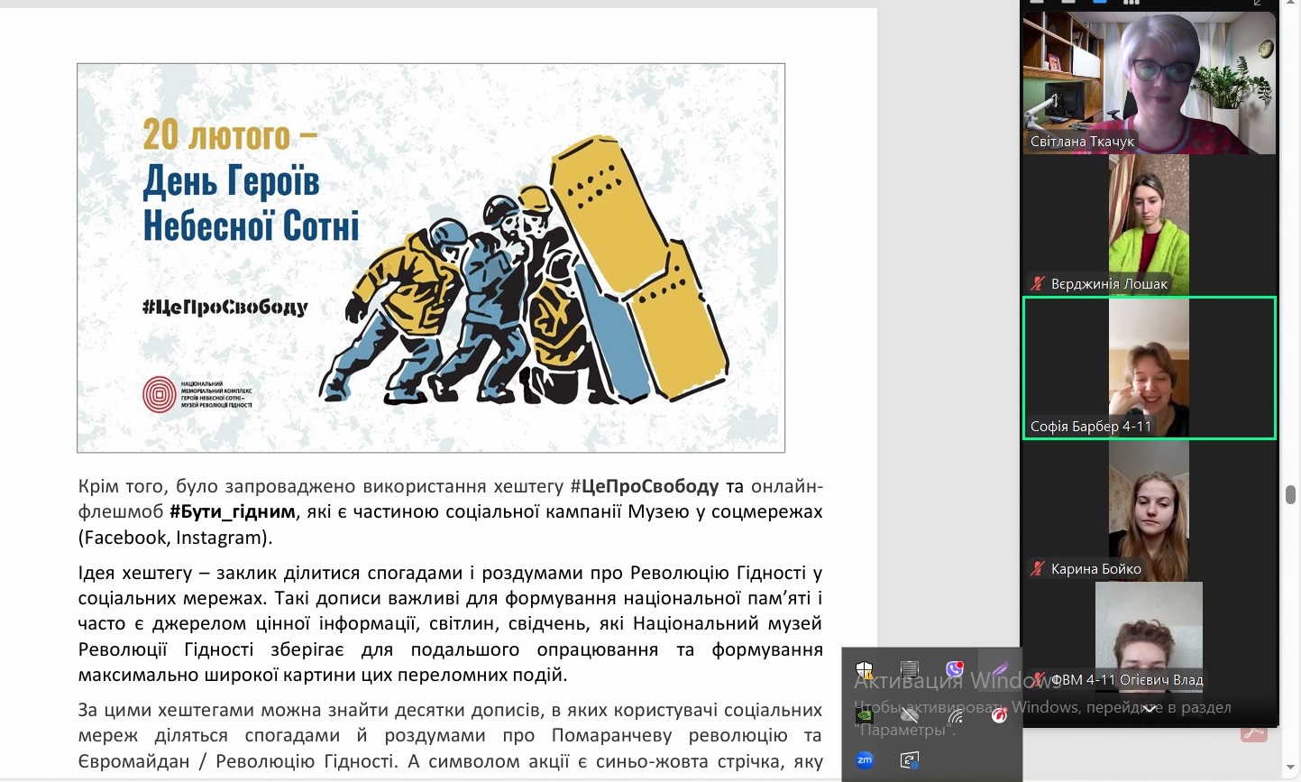Click the wireless signal tray icon
Screen dimensions: 1301x782
[x=955, y=715]
